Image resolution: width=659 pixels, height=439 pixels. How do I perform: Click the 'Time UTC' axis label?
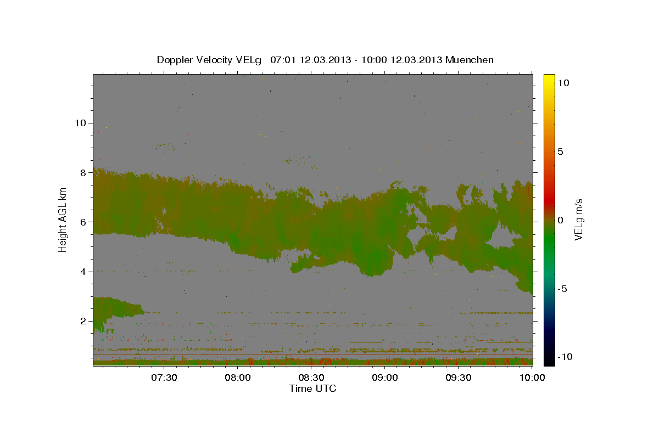[312, 389]
